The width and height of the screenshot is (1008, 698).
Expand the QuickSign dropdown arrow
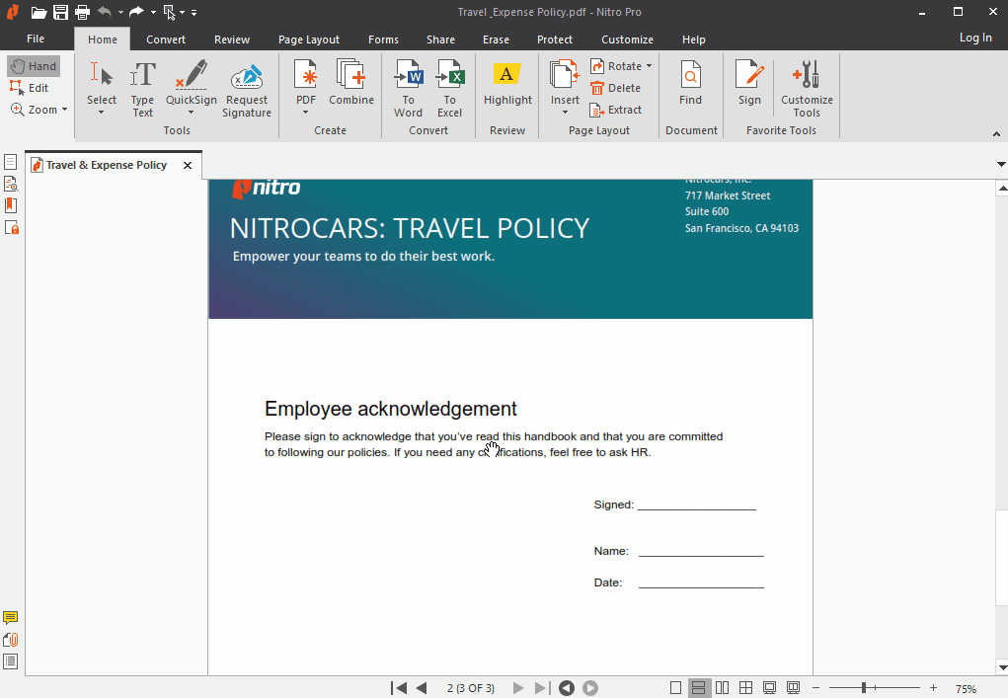point(191,114)
